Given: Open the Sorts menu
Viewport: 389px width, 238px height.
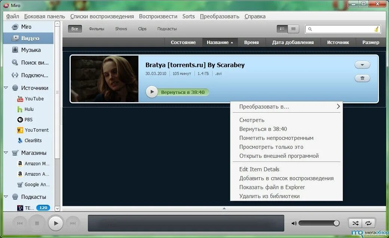Looking at the screenshot, I should [x=189, y=16].
